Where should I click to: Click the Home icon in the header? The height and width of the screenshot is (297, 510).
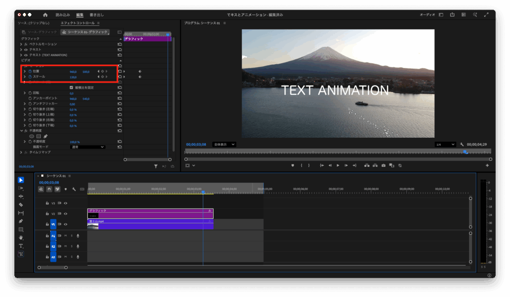[x=45, y=15]
